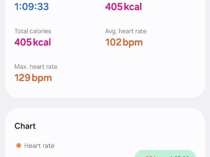The image size is (210, 157).
Task: Tap the 405 number under Total calories
Action: [23, 42]
